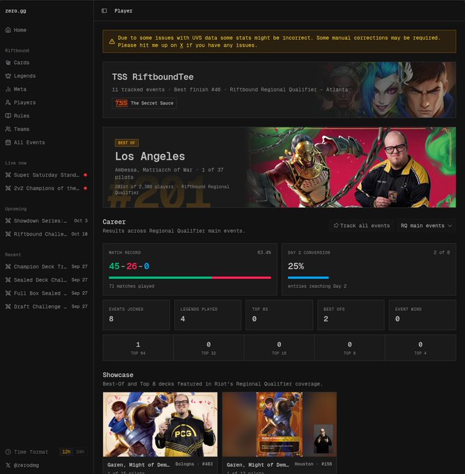Click the Top 64 stat cell
Image resolution: width=465 pixels, height=474 pixels.
pyautogui.click(x=138, y=348)
